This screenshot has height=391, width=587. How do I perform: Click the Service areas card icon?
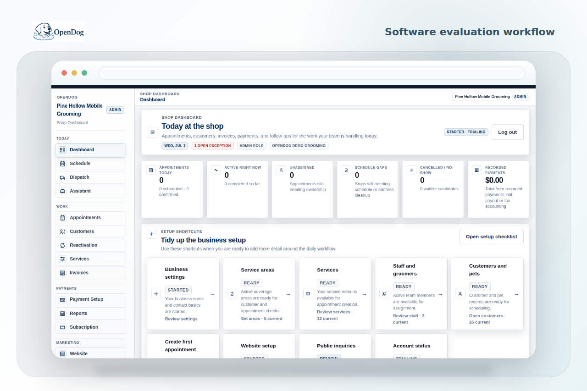[x=232, y=294]
